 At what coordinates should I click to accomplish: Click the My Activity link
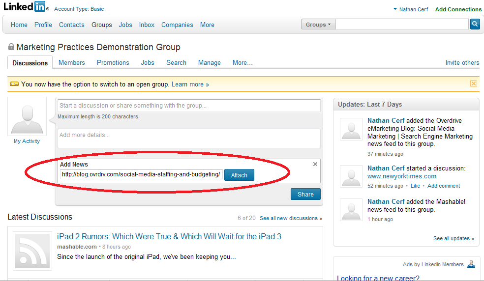click(27, 141)
